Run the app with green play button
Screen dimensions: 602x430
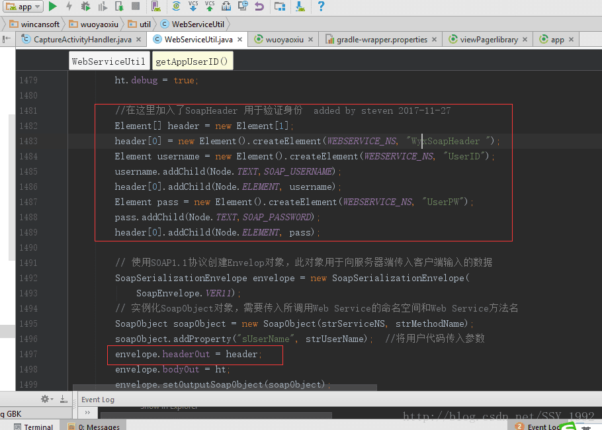[53, 6]
